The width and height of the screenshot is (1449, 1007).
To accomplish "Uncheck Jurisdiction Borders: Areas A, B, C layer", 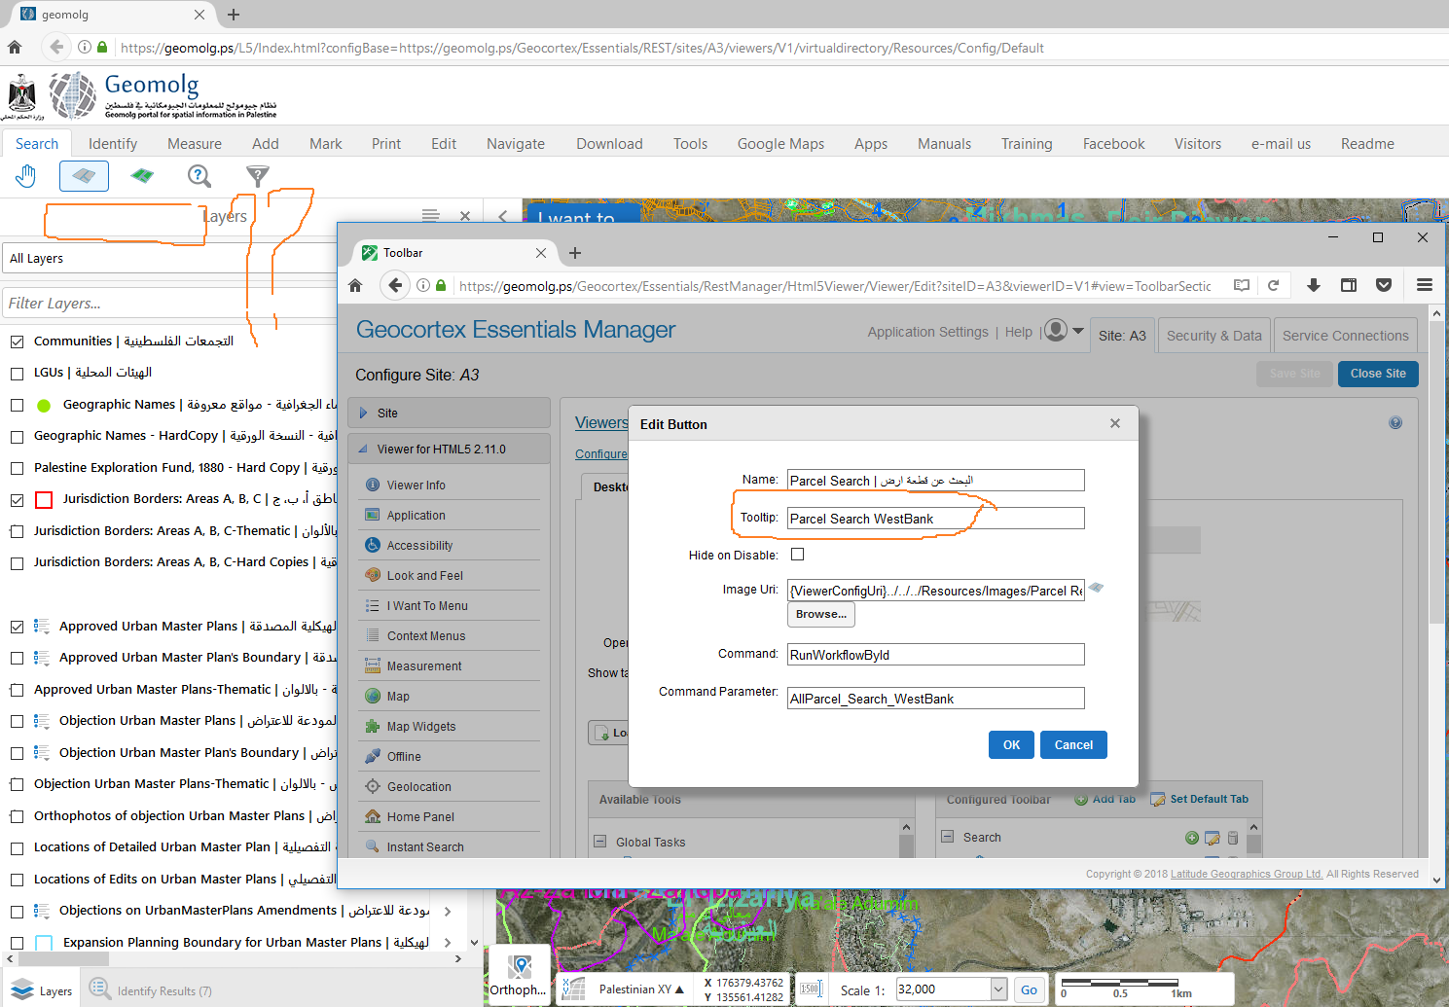I will (17, 500).
